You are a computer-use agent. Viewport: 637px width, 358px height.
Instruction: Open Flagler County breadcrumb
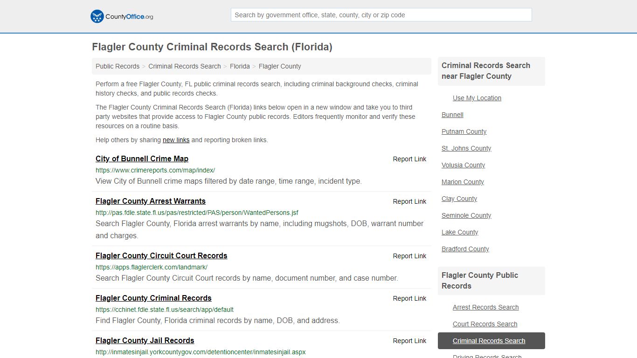(280, 66)
